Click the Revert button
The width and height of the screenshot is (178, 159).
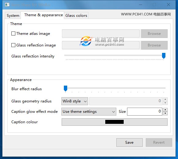pyautogui.click(x=159, y=142)
